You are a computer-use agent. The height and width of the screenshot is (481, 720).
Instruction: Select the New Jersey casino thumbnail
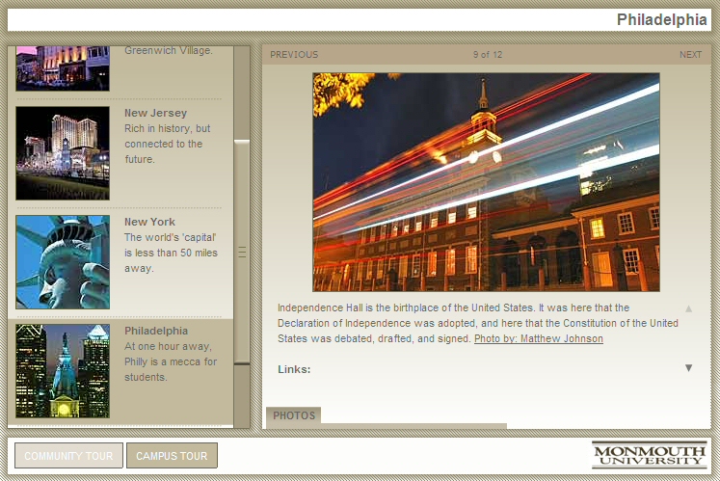click(63, 153)
